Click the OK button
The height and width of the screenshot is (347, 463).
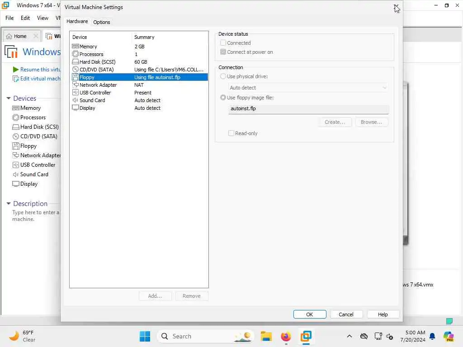(310, 314)
